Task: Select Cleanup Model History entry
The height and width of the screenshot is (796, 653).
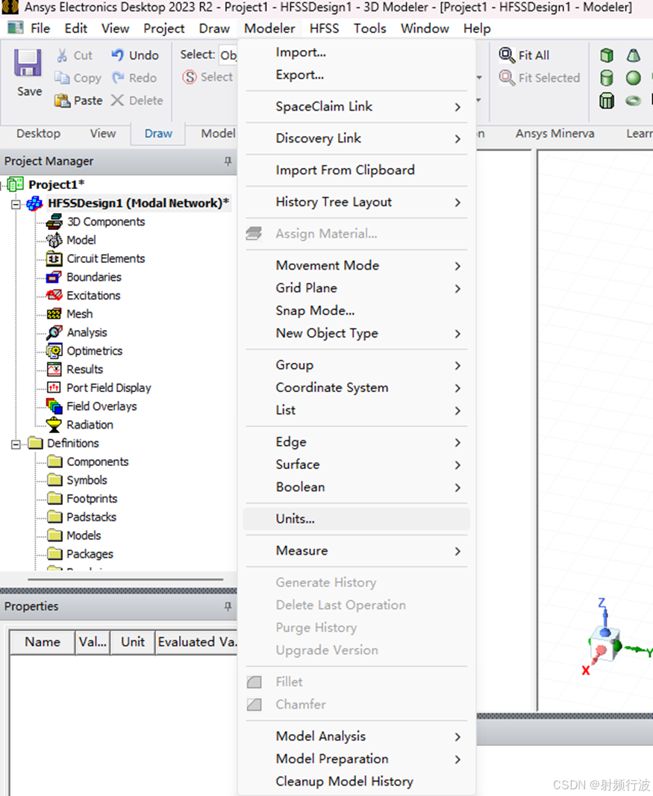Action: click(357, 781)
